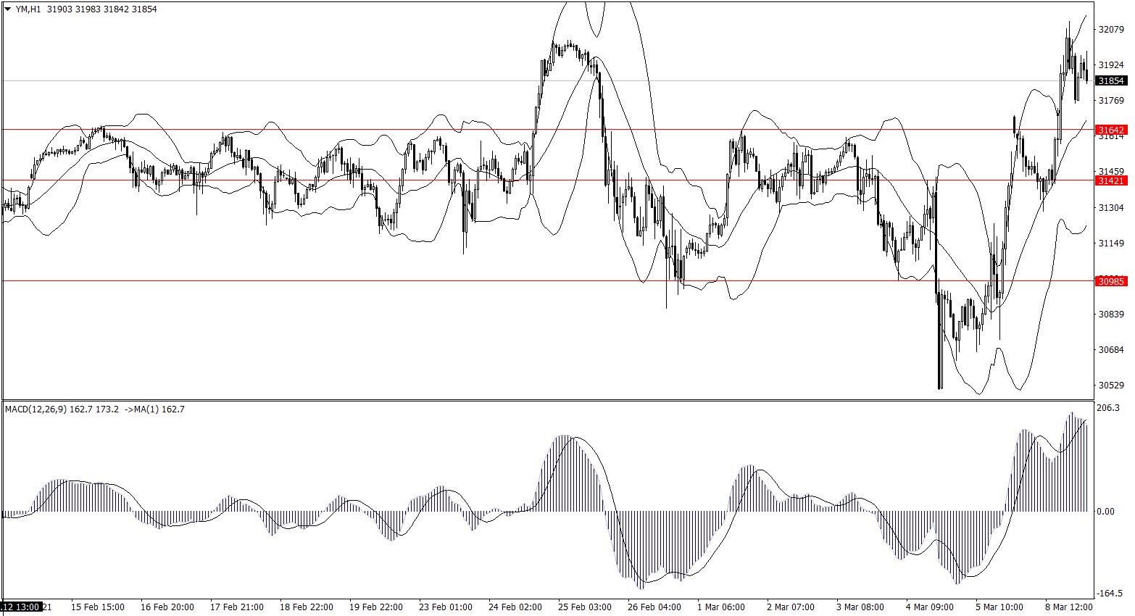The width and height of the screenshot is (1135, 616).
Task: Click the red 31642 price level tag
Action: 1111,130
